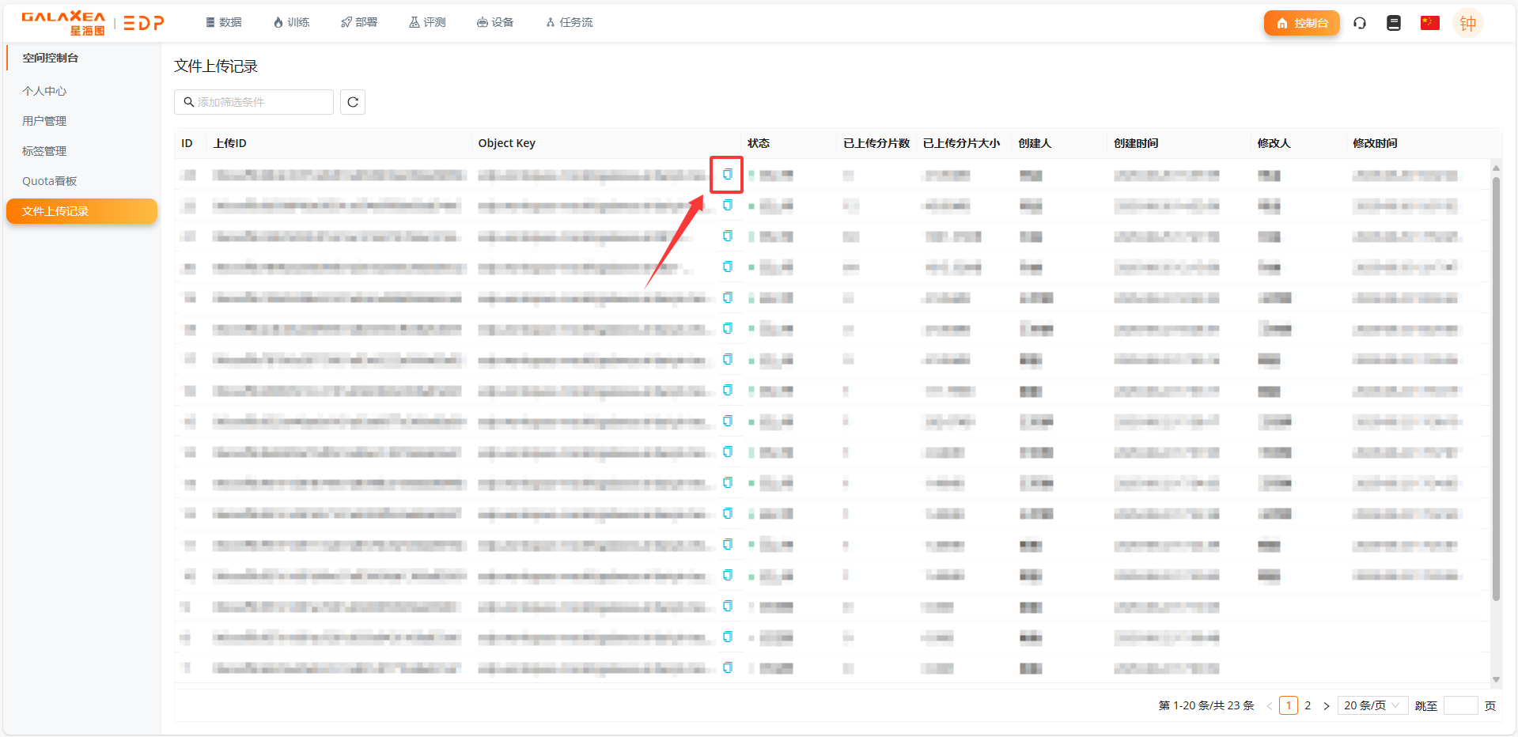Copy the Object Key in the last row

click(x=727, y=667)
